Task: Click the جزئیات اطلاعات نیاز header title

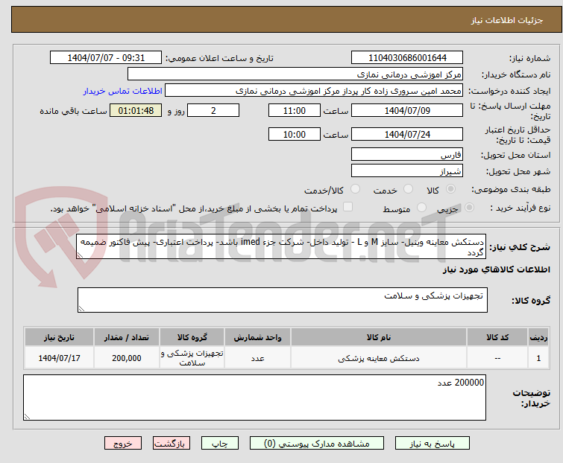Action: pyautogui.click(x=506, y=20)
